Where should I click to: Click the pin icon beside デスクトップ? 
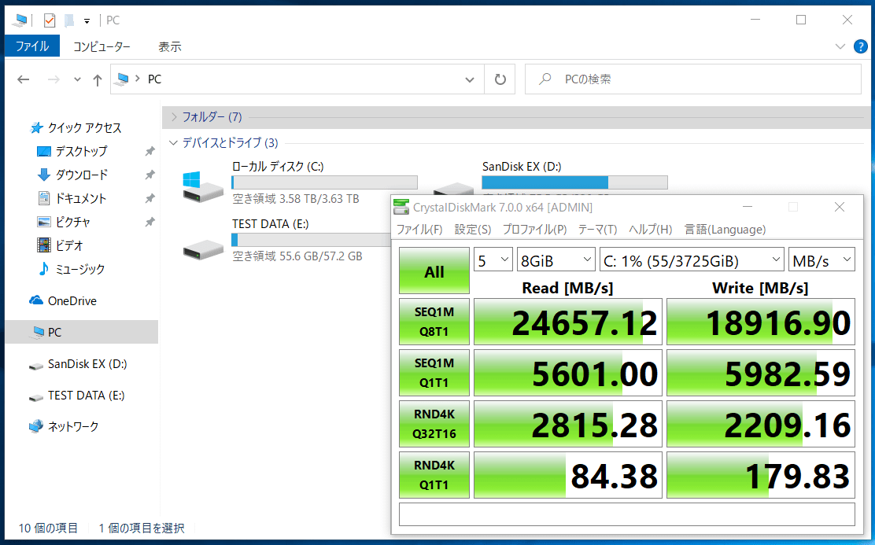click(150, 151)
